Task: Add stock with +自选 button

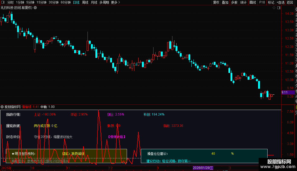Action: [x=280, y=2]
